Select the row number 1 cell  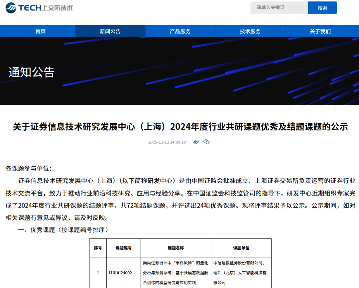point(98,273)
